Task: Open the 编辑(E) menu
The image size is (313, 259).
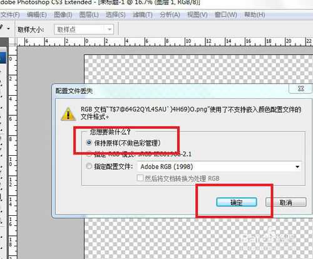Action: tap(37, 15)
